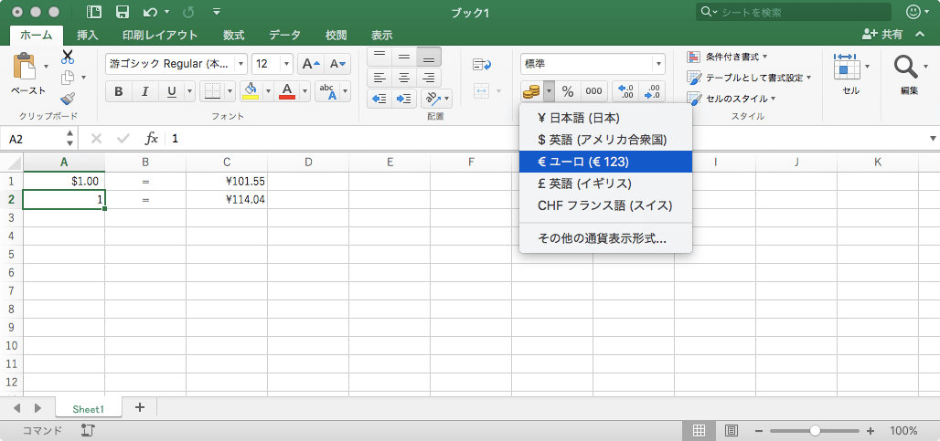Set middle vertical alignment
940x441 pixels.
(404, 57)
